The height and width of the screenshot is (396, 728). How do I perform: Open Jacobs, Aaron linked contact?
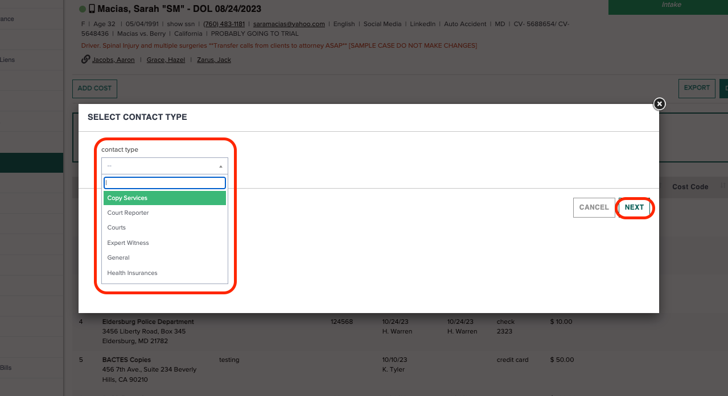click(113, 60)
